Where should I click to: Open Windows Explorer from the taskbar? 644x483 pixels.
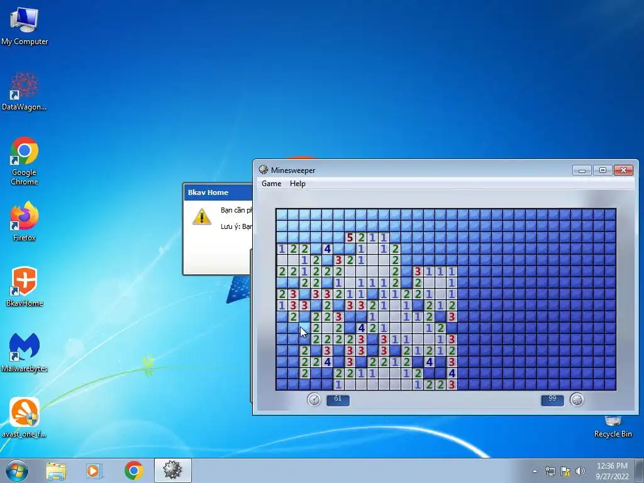(56, 470)
